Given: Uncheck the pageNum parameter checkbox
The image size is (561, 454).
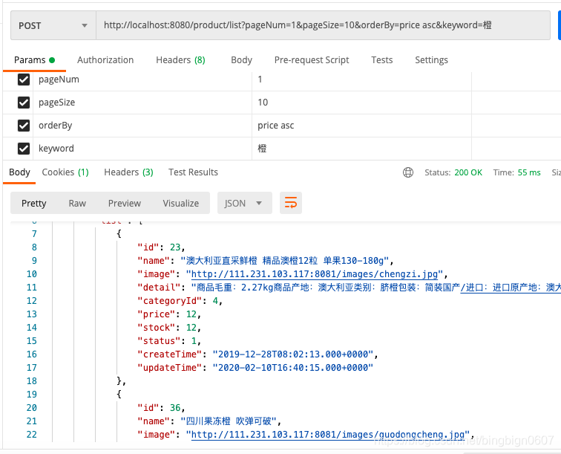Looking at the screenshot, I should click(24, 80).
